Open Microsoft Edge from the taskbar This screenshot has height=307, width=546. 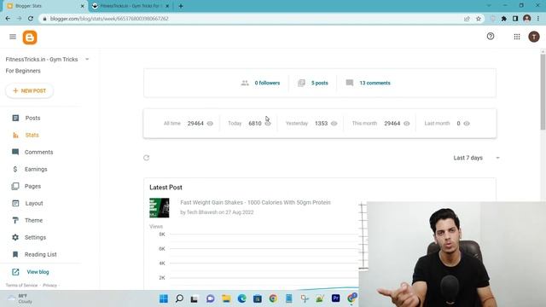(242, 298)
